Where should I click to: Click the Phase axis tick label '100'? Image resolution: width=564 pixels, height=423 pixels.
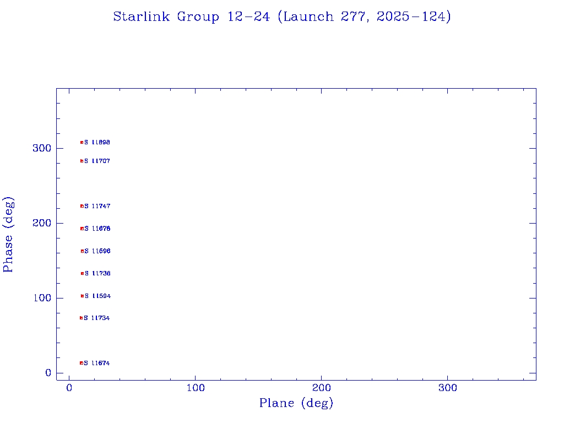coord(42,298)
